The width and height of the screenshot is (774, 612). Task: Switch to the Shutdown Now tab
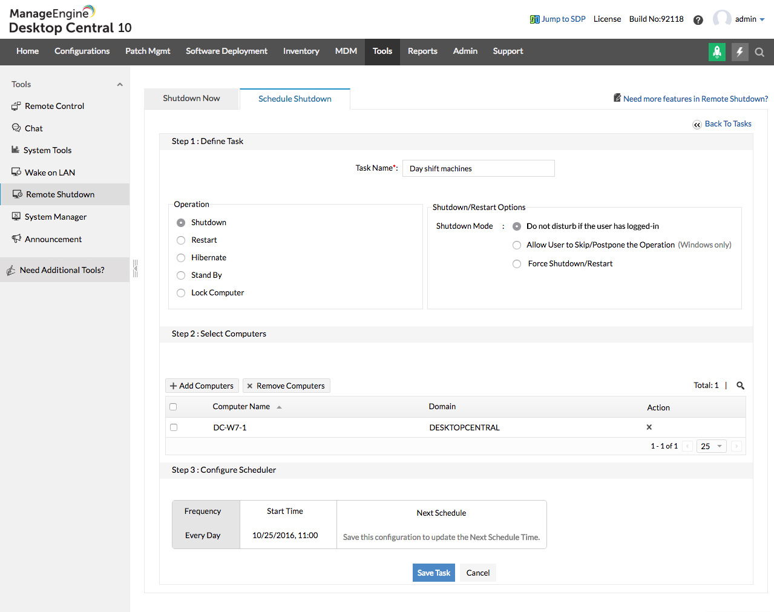coord(191,98)
